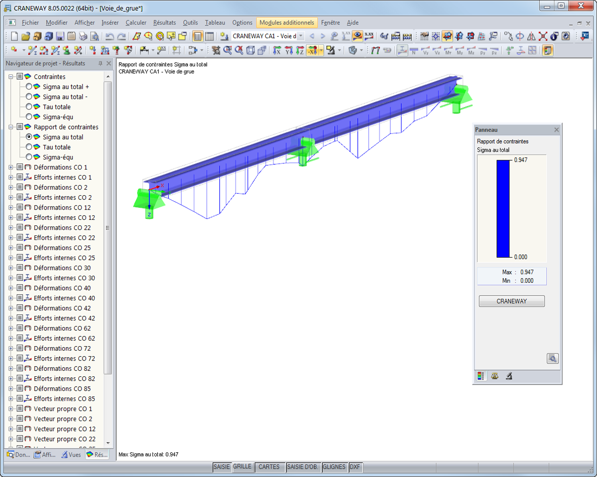The image size is (597, 477).
Task: Open the Fichier menu
Action: tap(30, 22)
